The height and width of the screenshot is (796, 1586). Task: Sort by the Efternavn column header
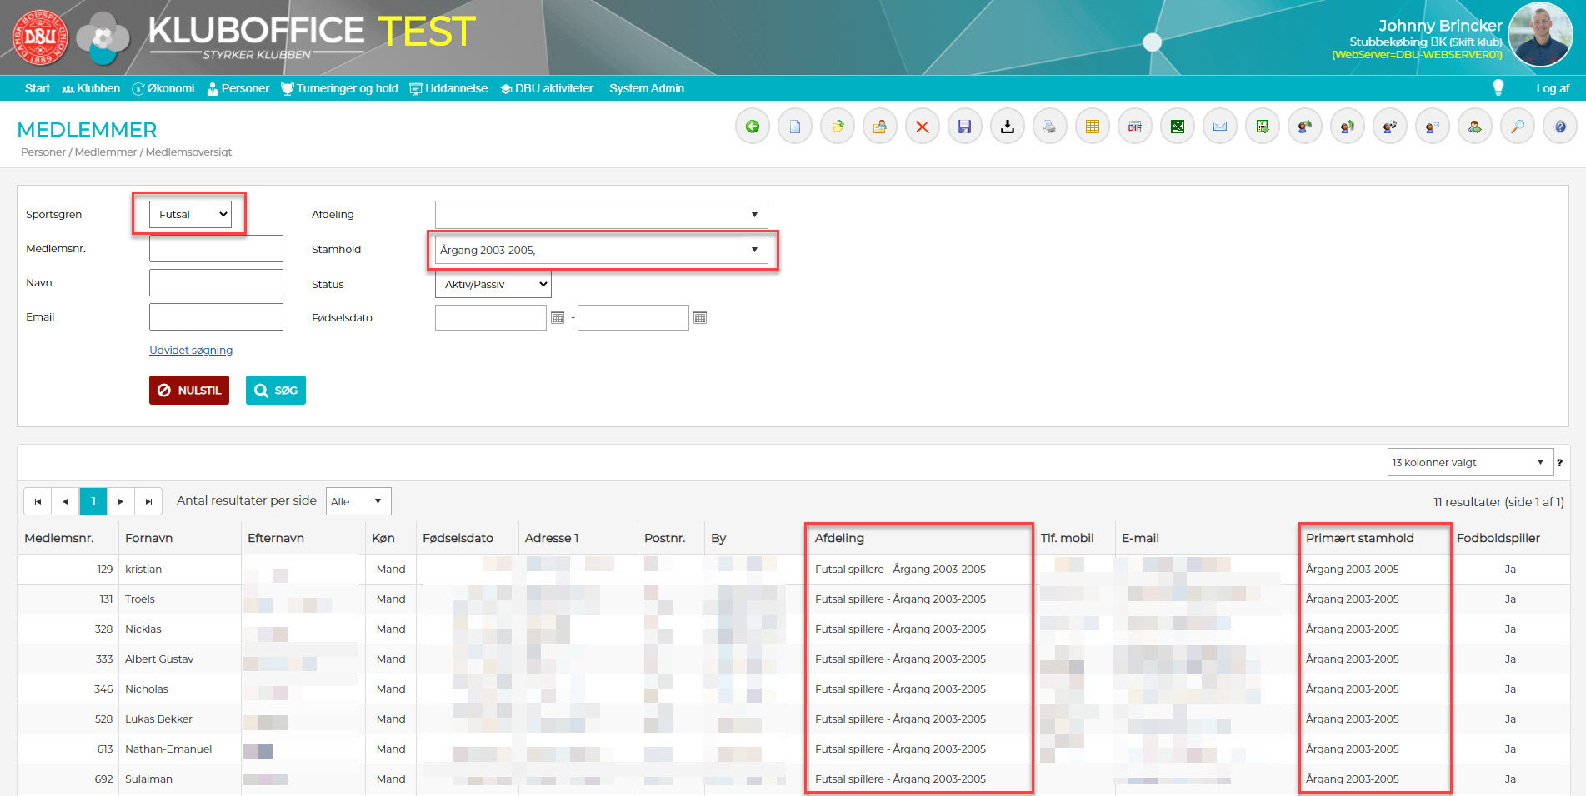276,538
